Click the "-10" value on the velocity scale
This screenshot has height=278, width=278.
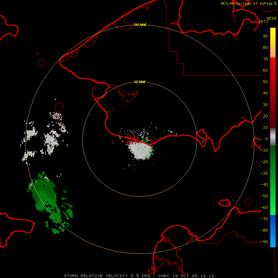pos(264,150)
